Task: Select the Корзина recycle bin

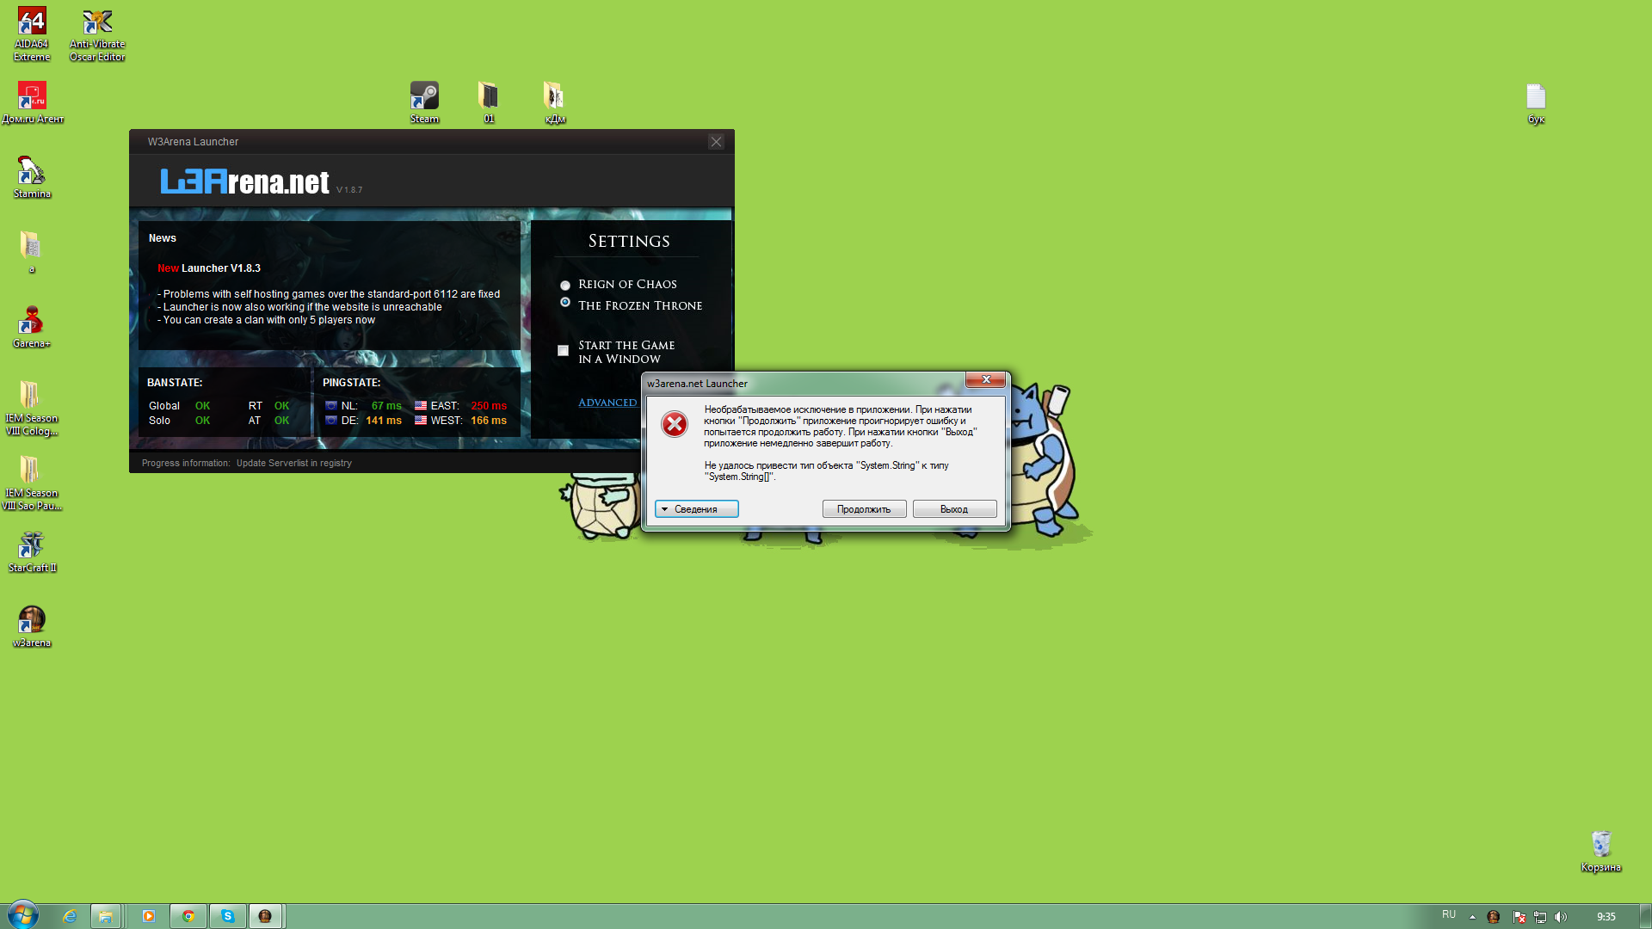Action: 1600,851
